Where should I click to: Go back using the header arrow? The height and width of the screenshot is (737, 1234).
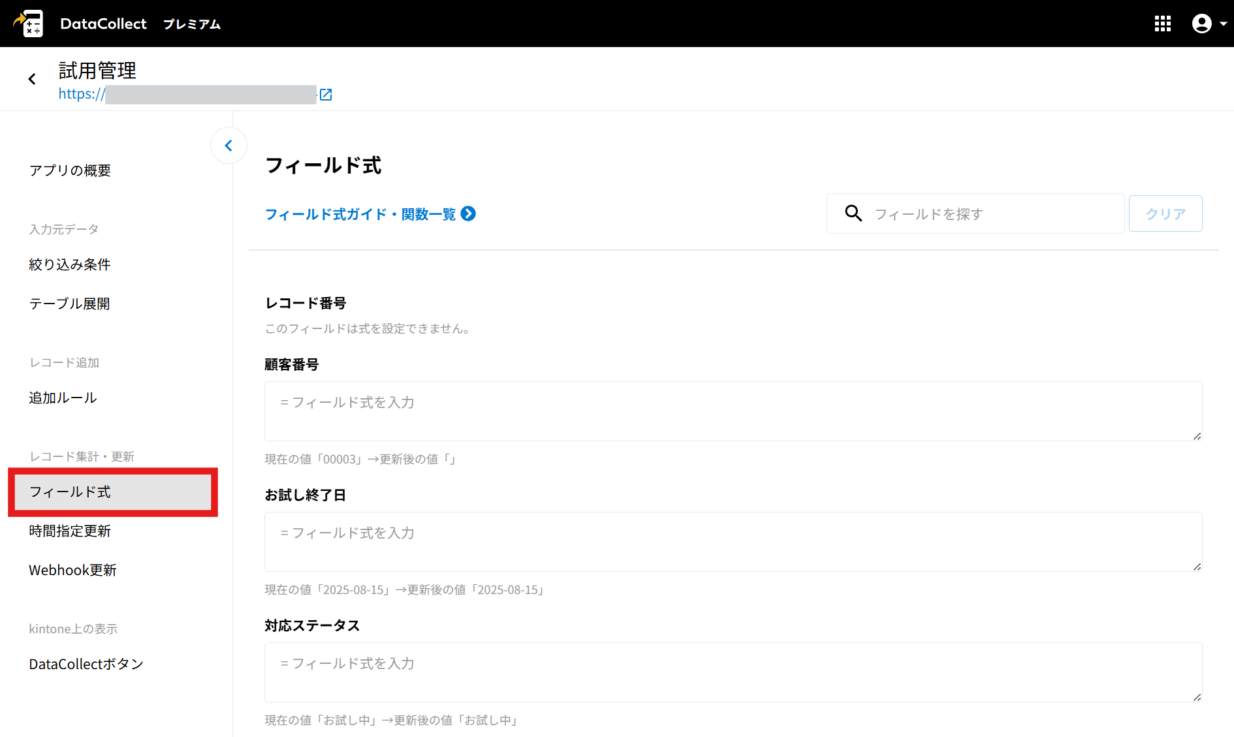(32, 79)
